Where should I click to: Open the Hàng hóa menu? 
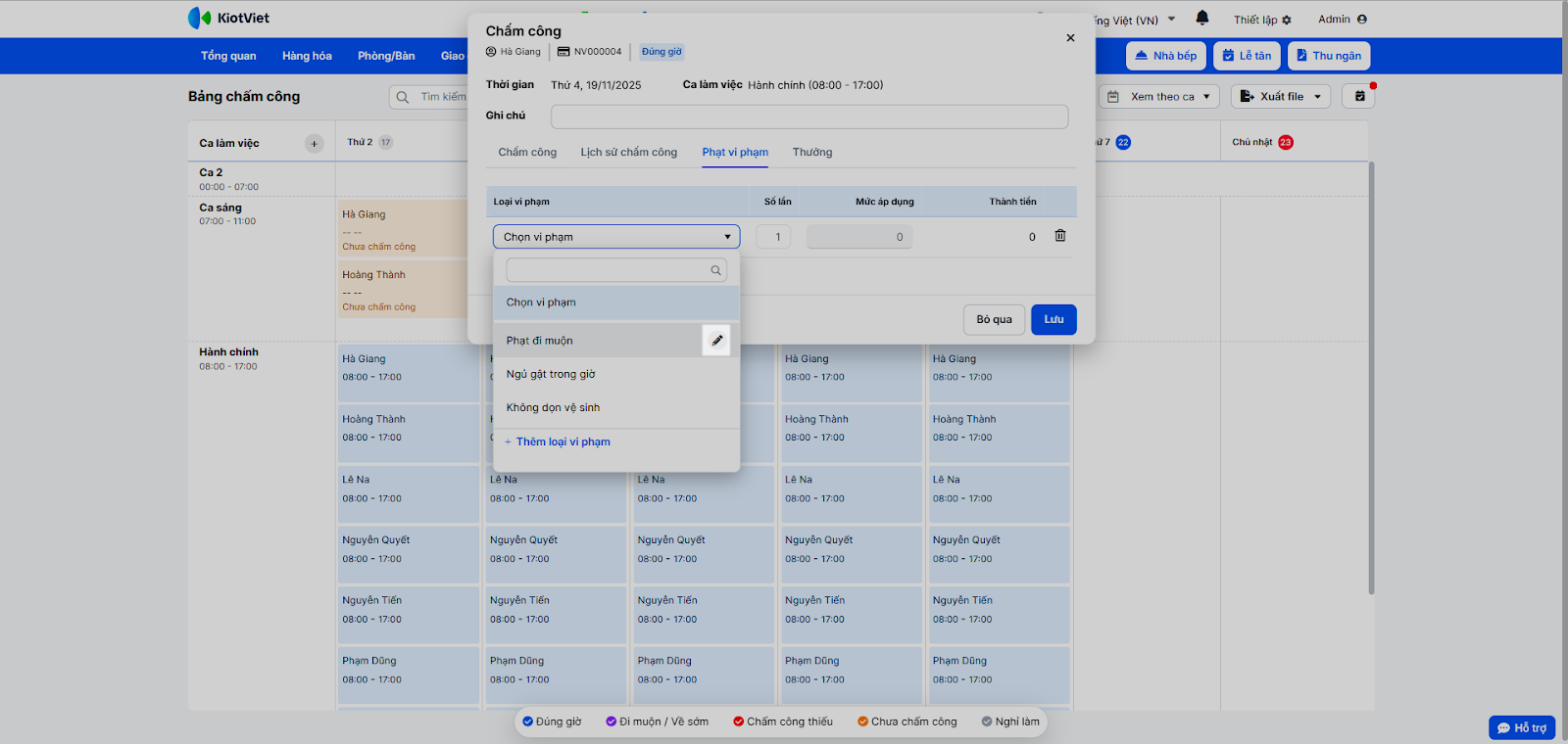(307, 56)
